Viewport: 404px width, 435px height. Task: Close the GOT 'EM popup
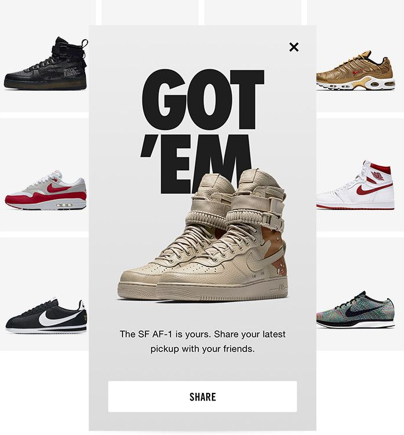pyautogui.click(x=294, y=47)
